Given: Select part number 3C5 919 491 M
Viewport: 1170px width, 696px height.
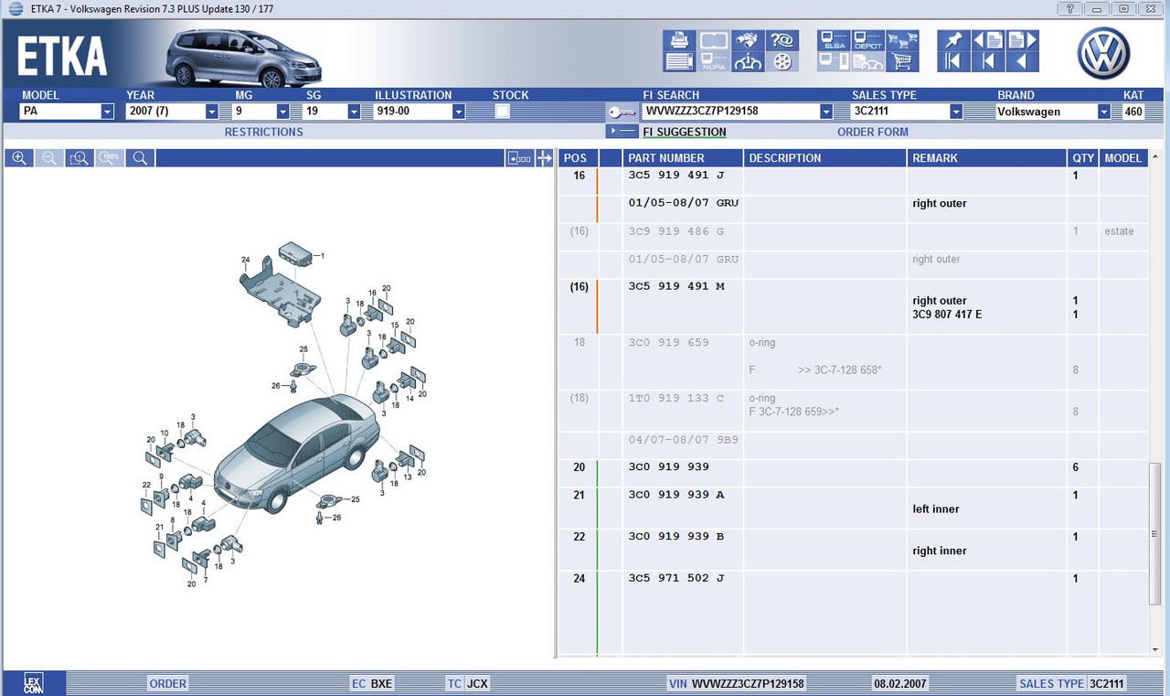Looking at the screenshot, I should 676,286.
